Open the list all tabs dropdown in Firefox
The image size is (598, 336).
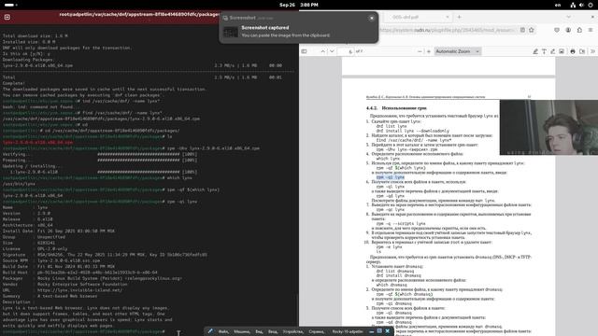click(x=569, y=17)
